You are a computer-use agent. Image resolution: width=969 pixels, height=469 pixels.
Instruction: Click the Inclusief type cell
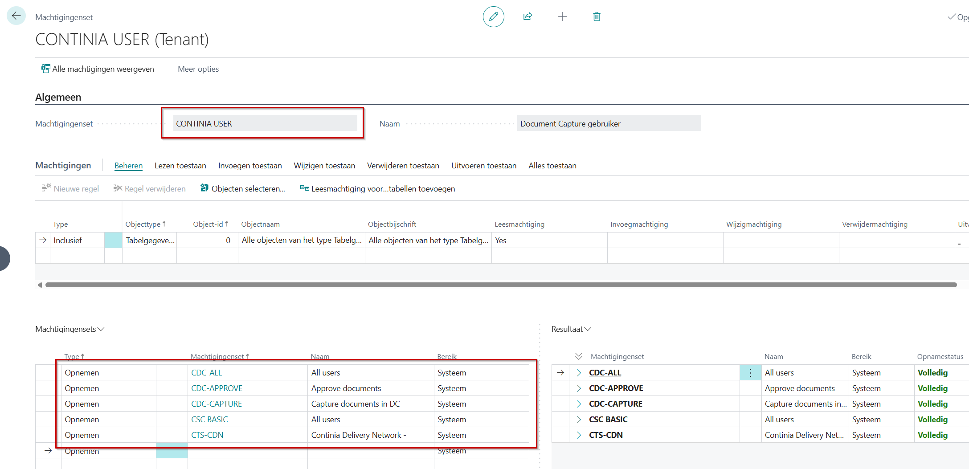(x=77, y=241)
